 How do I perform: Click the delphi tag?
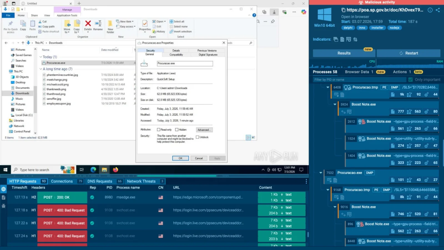tap(348, 28)
